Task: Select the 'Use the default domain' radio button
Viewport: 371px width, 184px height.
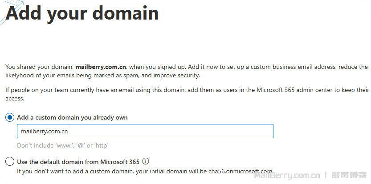Action: point(9,161)
